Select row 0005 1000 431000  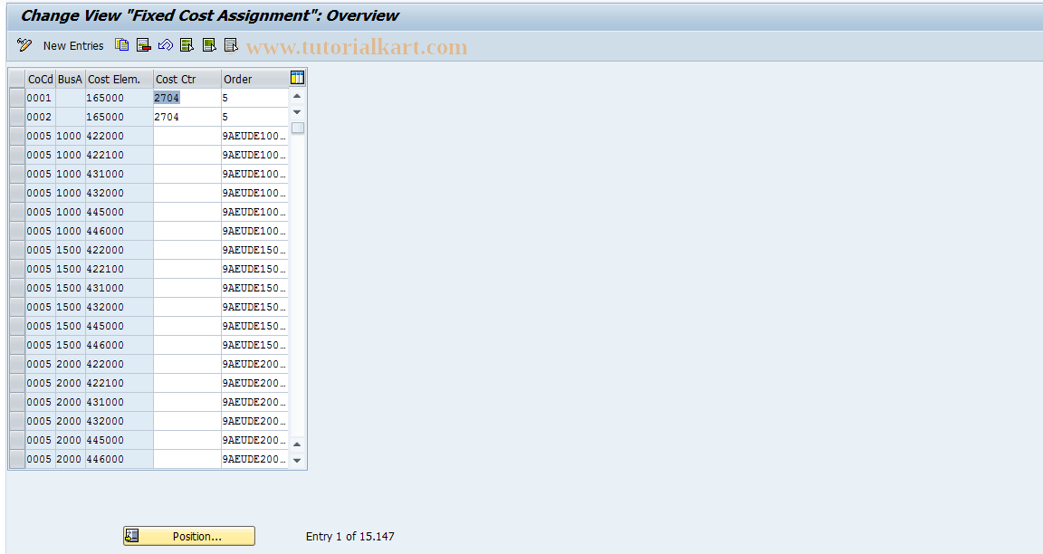point(17,174)
